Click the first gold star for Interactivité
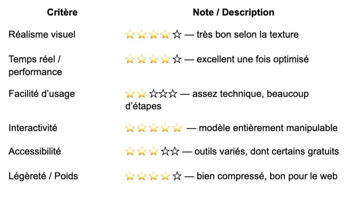This screenshot has height=199, width=355. pyautogui.click(x=130, y=128)
